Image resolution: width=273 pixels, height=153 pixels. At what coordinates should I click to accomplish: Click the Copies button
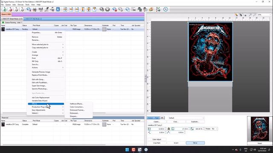coord(157,122)
